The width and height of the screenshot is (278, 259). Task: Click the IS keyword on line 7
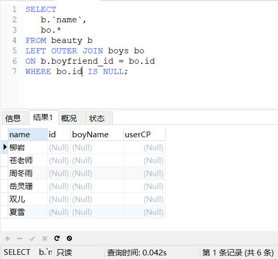[93, 71]
